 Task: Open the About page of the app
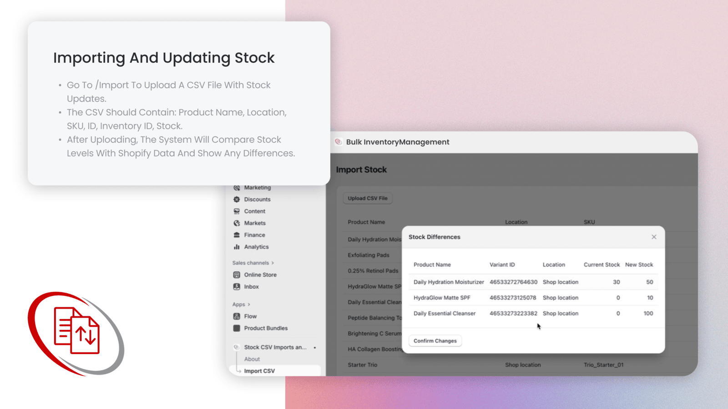tap(252, 359)
